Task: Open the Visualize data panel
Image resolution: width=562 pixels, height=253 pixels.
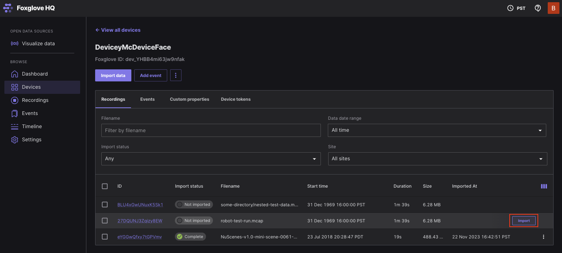Action: 15,43
